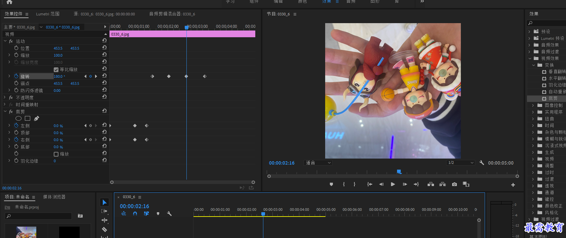Play the program monitor

(393, 184)
